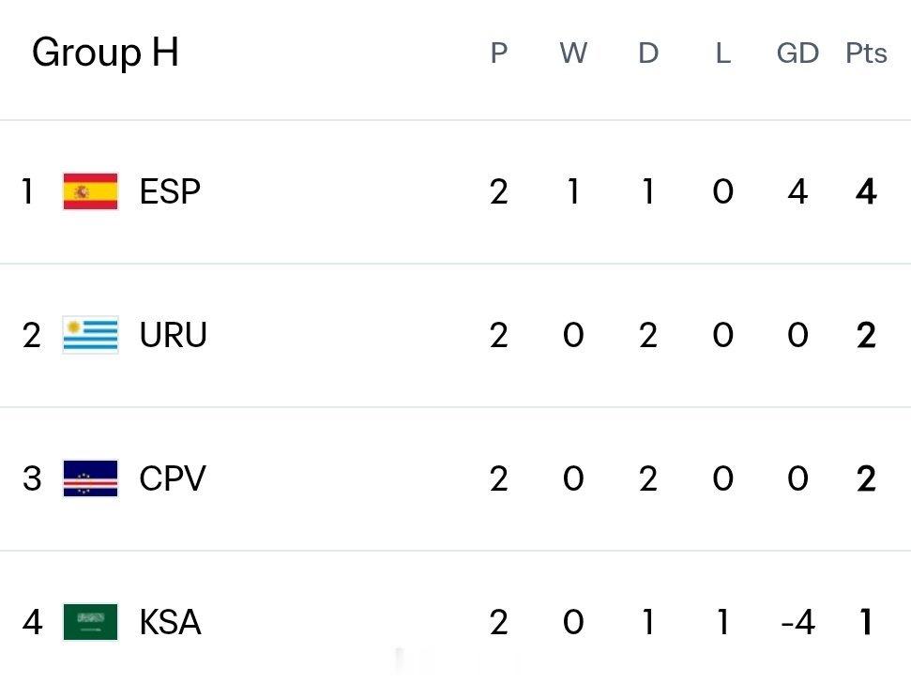Click the W column header
The width and height of the screenshot is (911, 683).
[573, 53]
